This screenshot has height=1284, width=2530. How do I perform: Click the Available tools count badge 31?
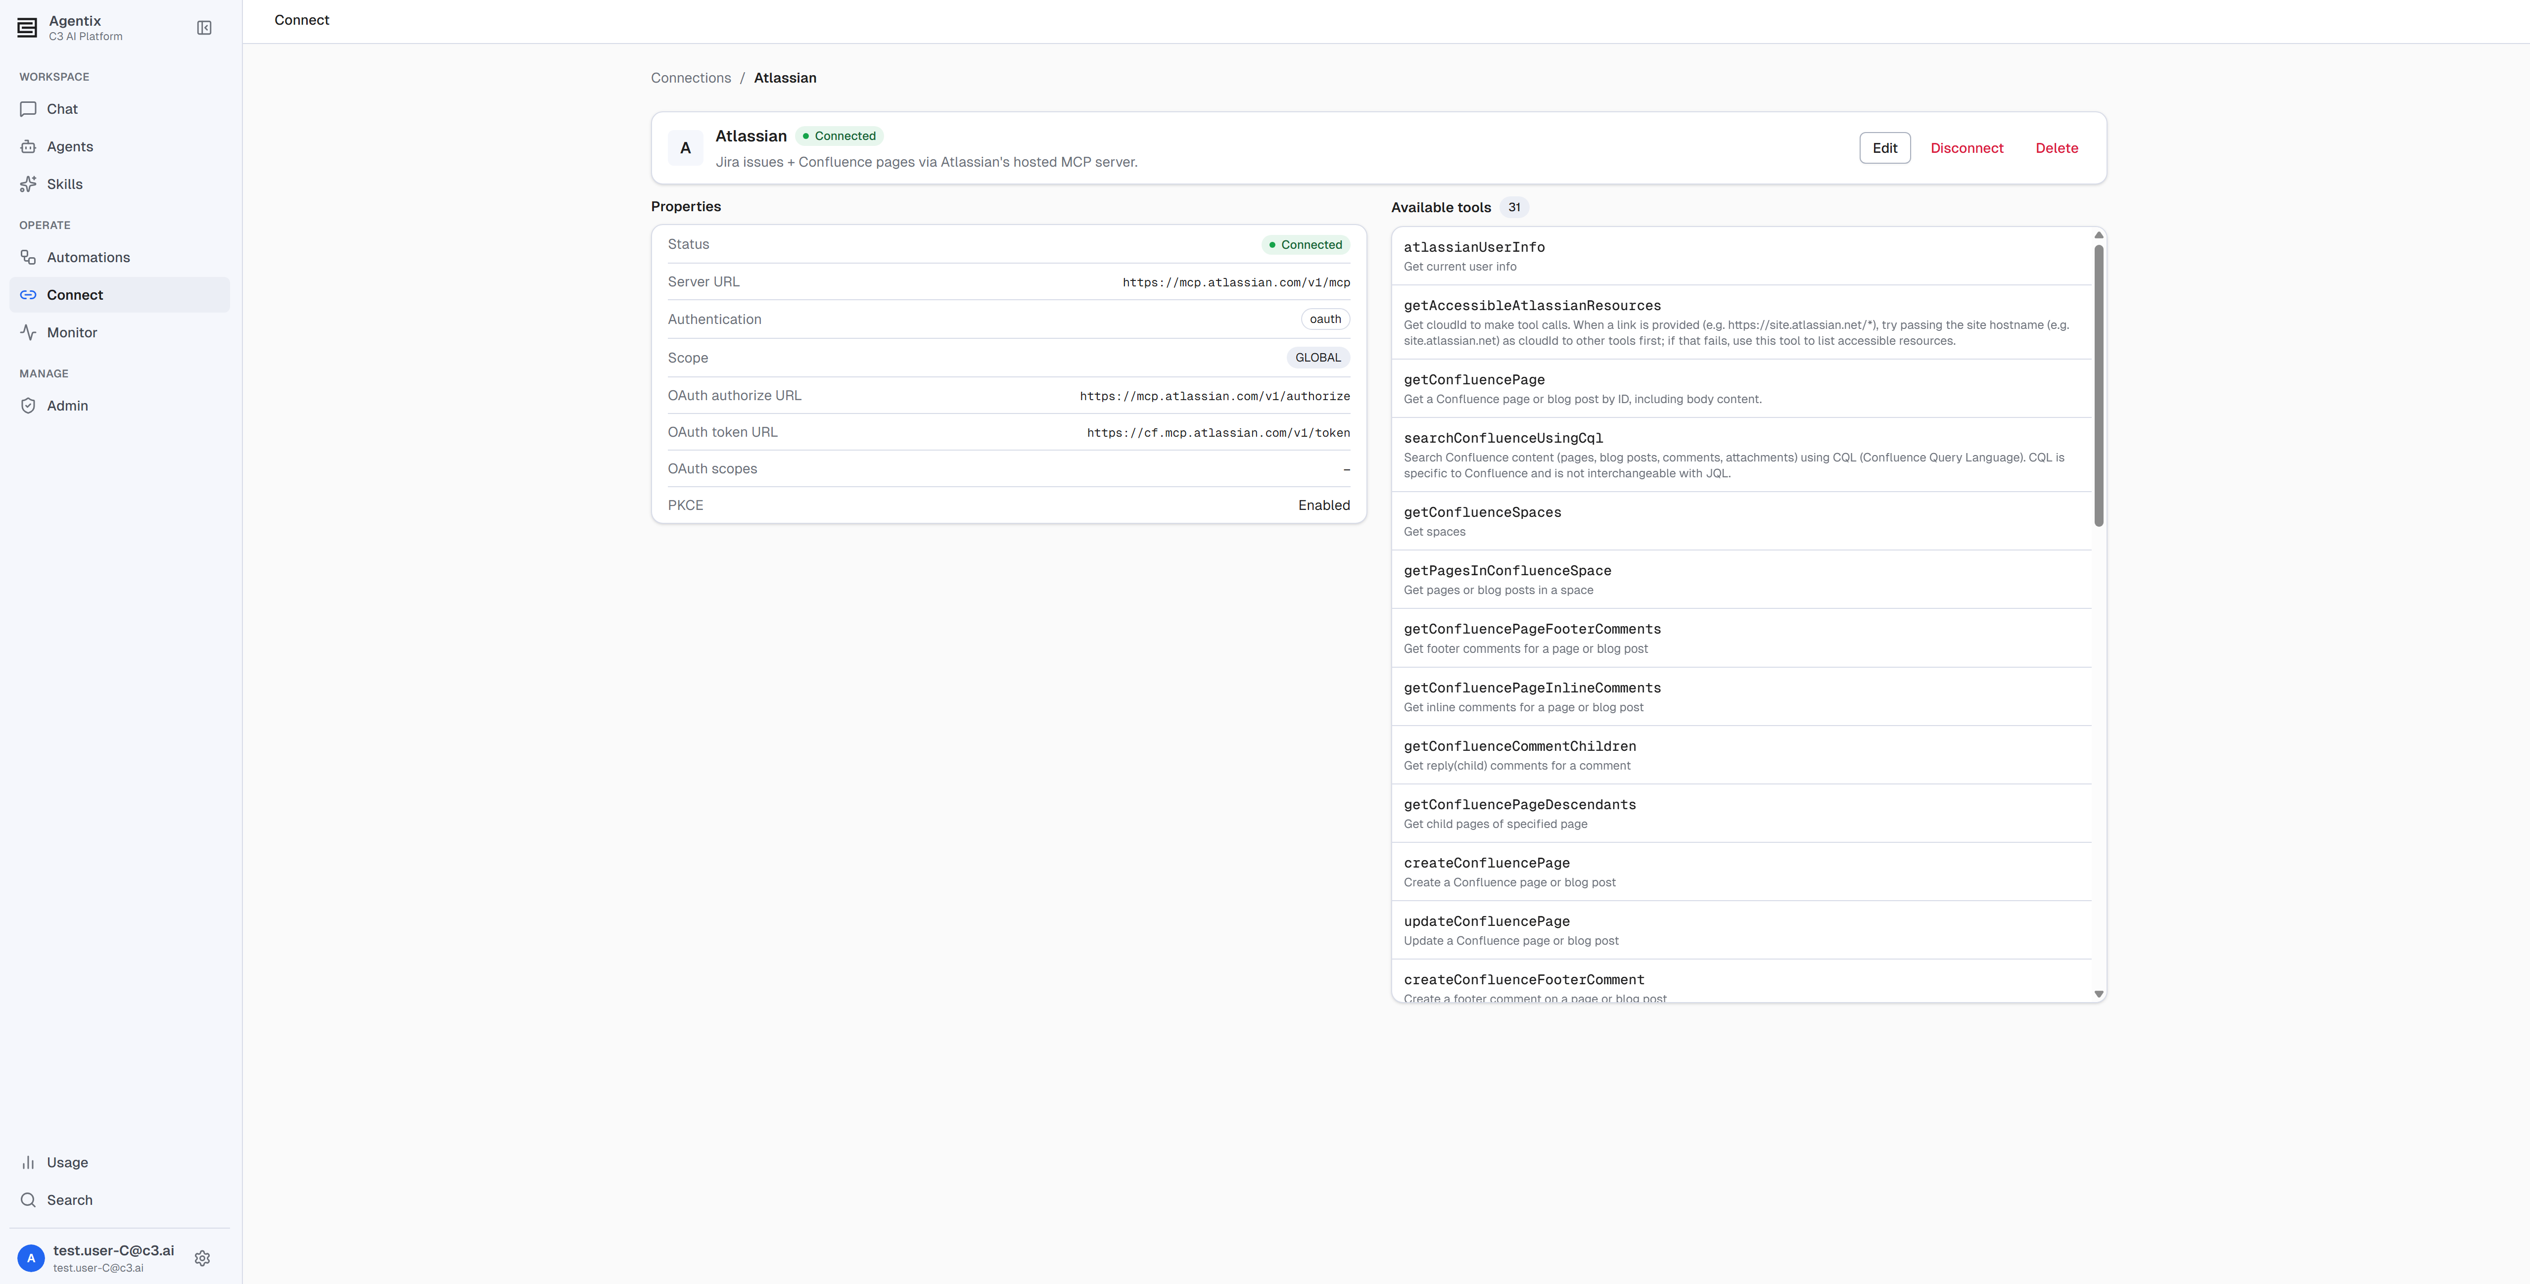[1514, 207]
